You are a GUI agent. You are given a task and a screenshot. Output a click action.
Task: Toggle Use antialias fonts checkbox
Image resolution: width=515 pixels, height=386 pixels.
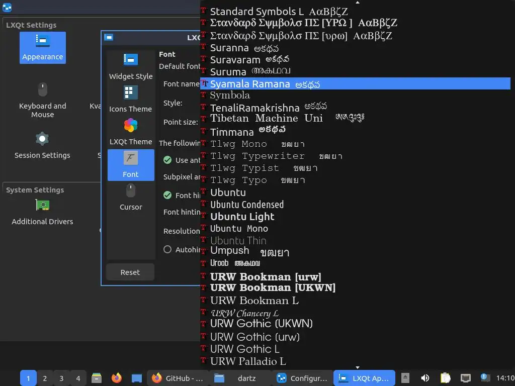point(167,160)
